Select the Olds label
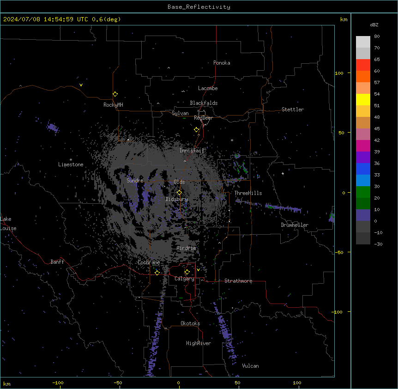This screenshot has height=389, width=398. coord(179,182)
